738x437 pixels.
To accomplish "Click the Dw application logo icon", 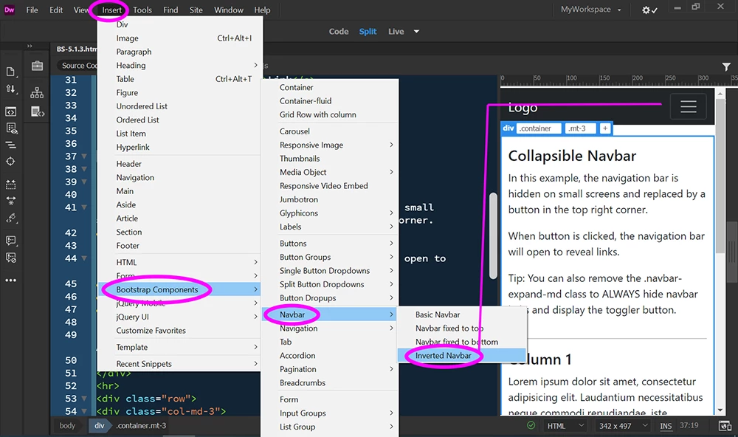I will pyautogui.click(x=9, y=10).
